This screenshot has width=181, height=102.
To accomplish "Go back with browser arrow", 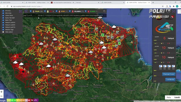I will point(1,6).
